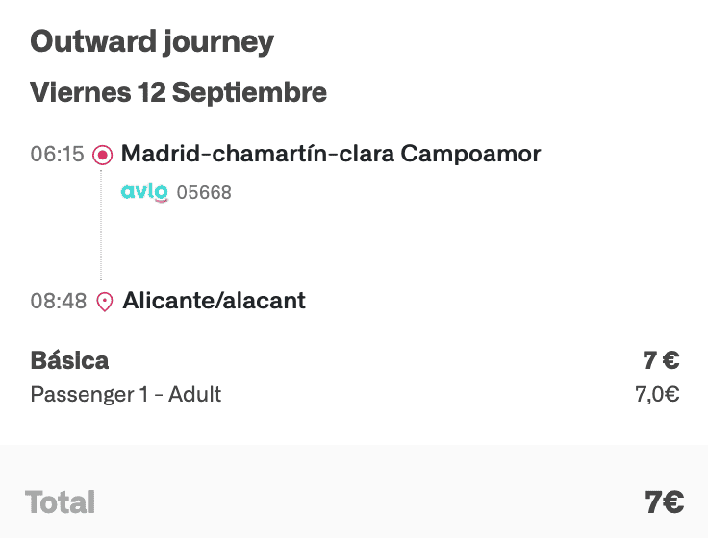Click the avlo train operator logo

click(x=144, y=192)
